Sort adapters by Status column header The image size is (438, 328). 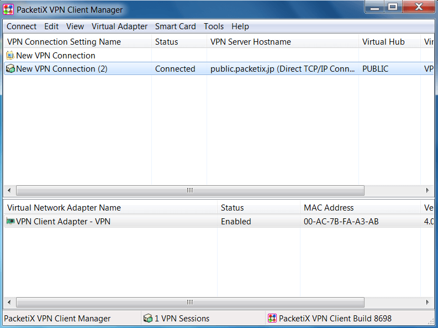[258, 208]
